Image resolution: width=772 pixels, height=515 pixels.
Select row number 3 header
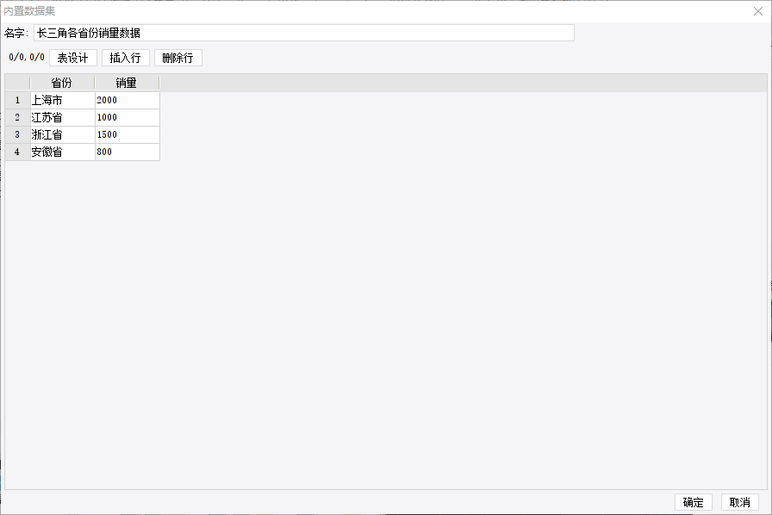click(x=17, y=134)
